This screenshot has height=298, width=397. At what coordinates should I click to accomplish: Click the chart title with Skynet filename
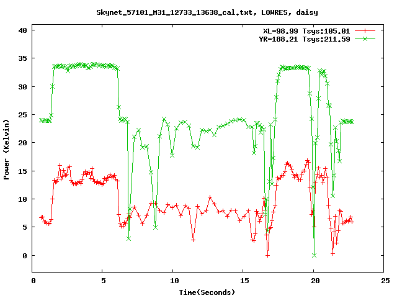pos(207,12)
